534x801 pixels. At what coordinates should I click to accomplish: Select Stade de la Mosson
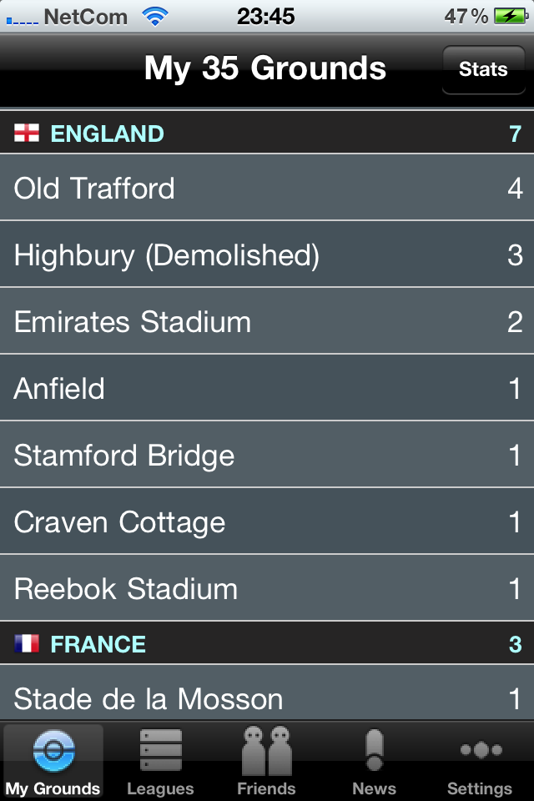coord(267,693)
